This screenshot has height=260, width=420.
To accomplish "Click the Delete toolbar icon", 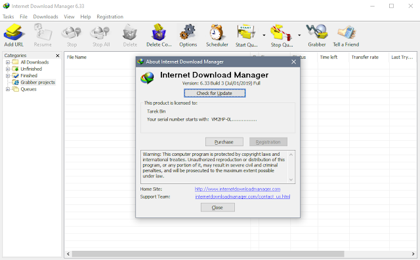I will pos(130,35).
